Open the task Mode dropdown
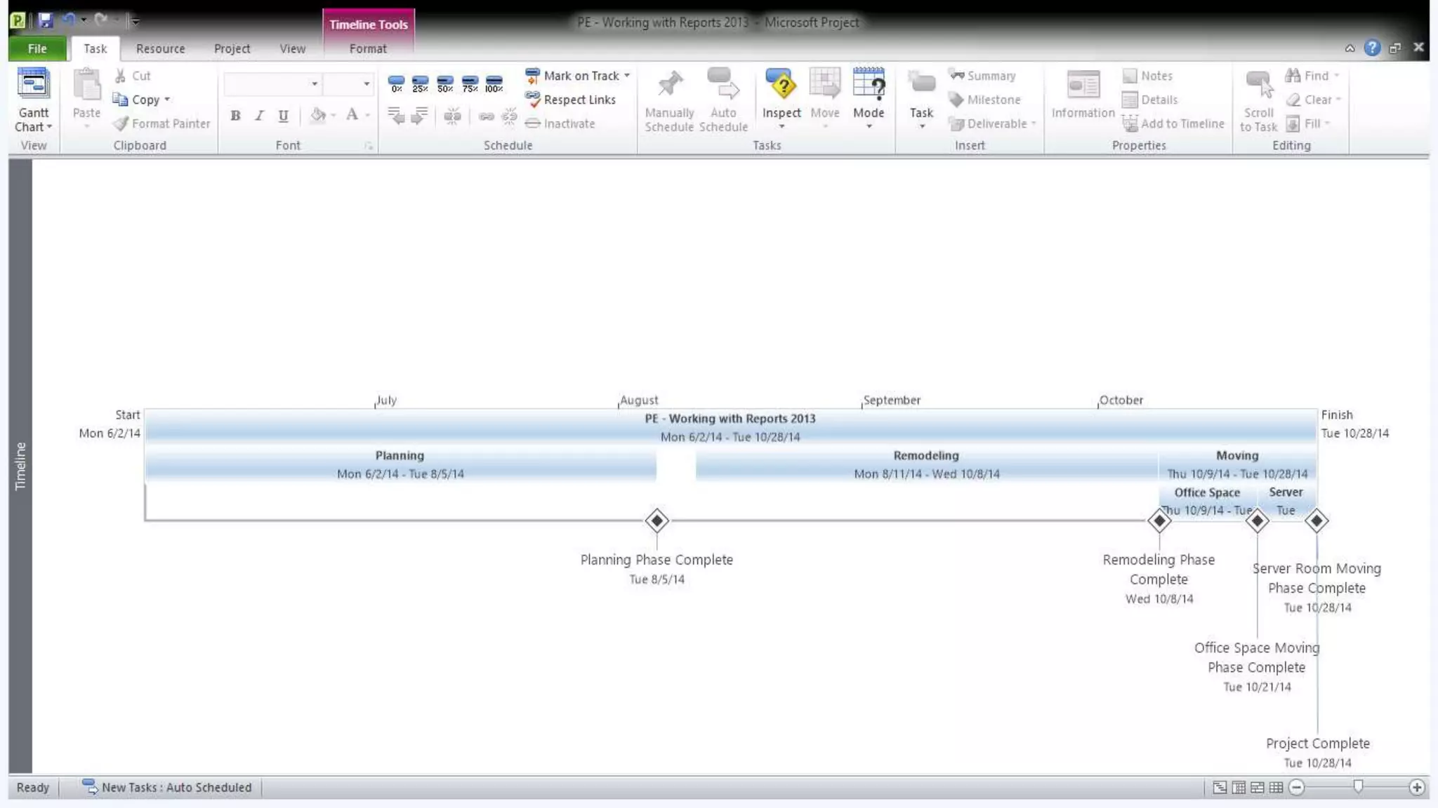Screen dimensions: 1438x808 click(x=869, y=126)
